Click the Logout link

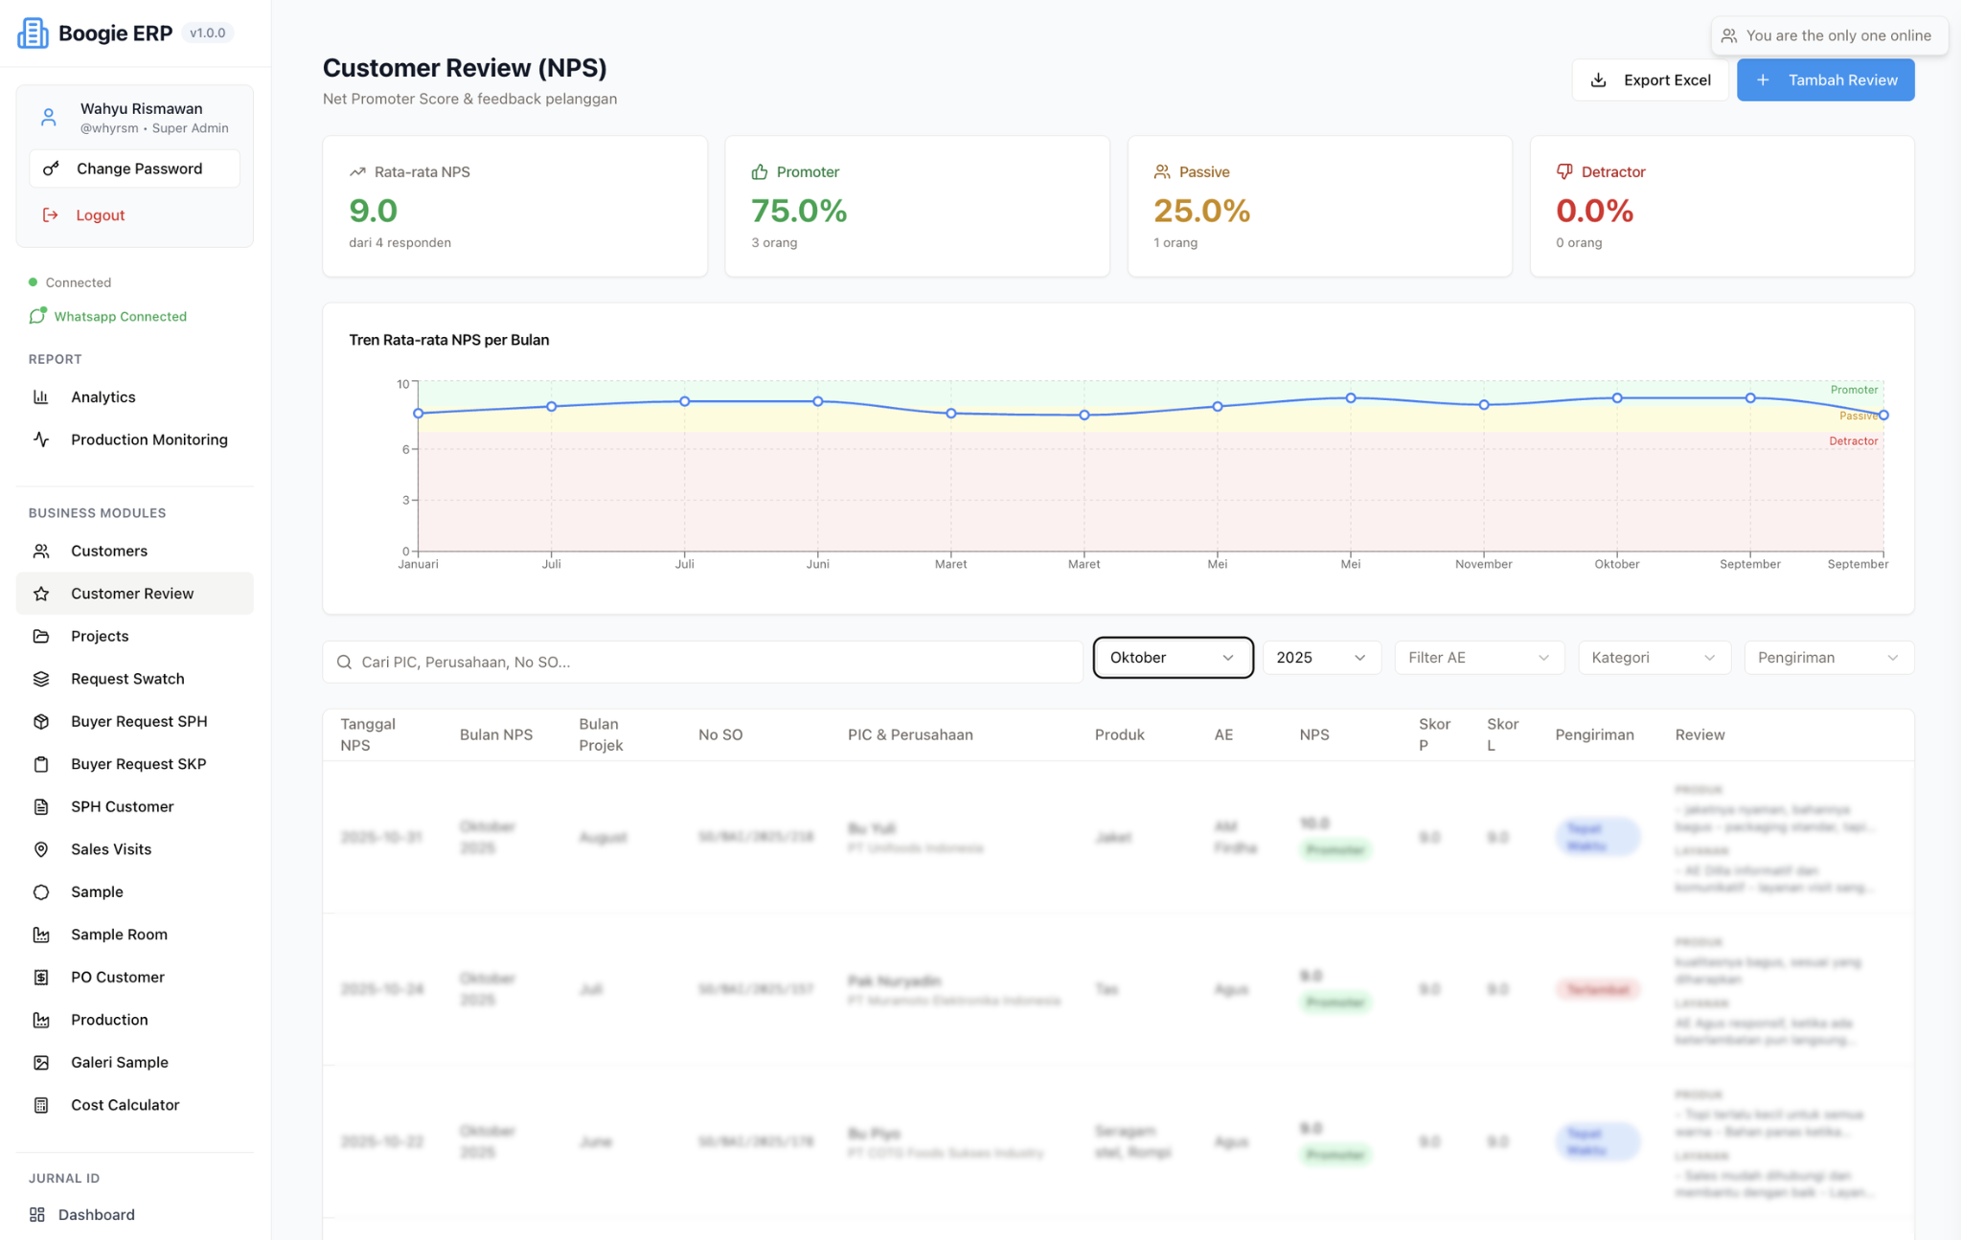tap(100, 214)
